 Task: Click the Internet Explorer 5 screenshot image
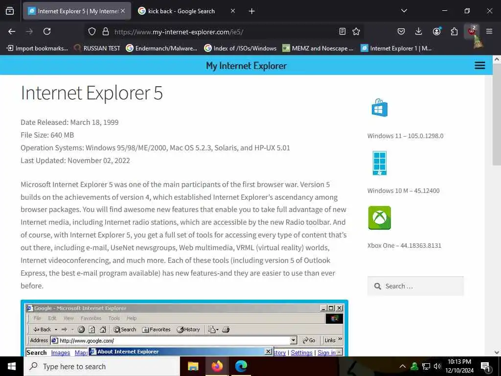(x=184, y=328)
